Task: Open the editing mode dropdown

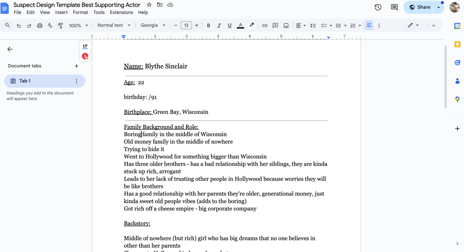Action: [413, 25]
